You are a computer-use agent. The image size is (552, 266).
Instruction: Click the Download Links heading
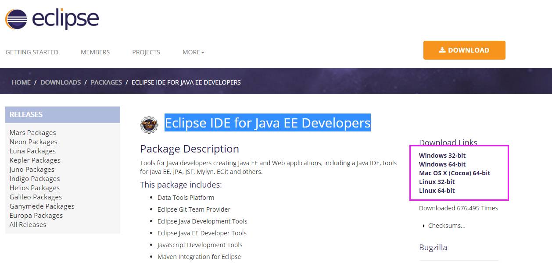[x=448, y=143]
